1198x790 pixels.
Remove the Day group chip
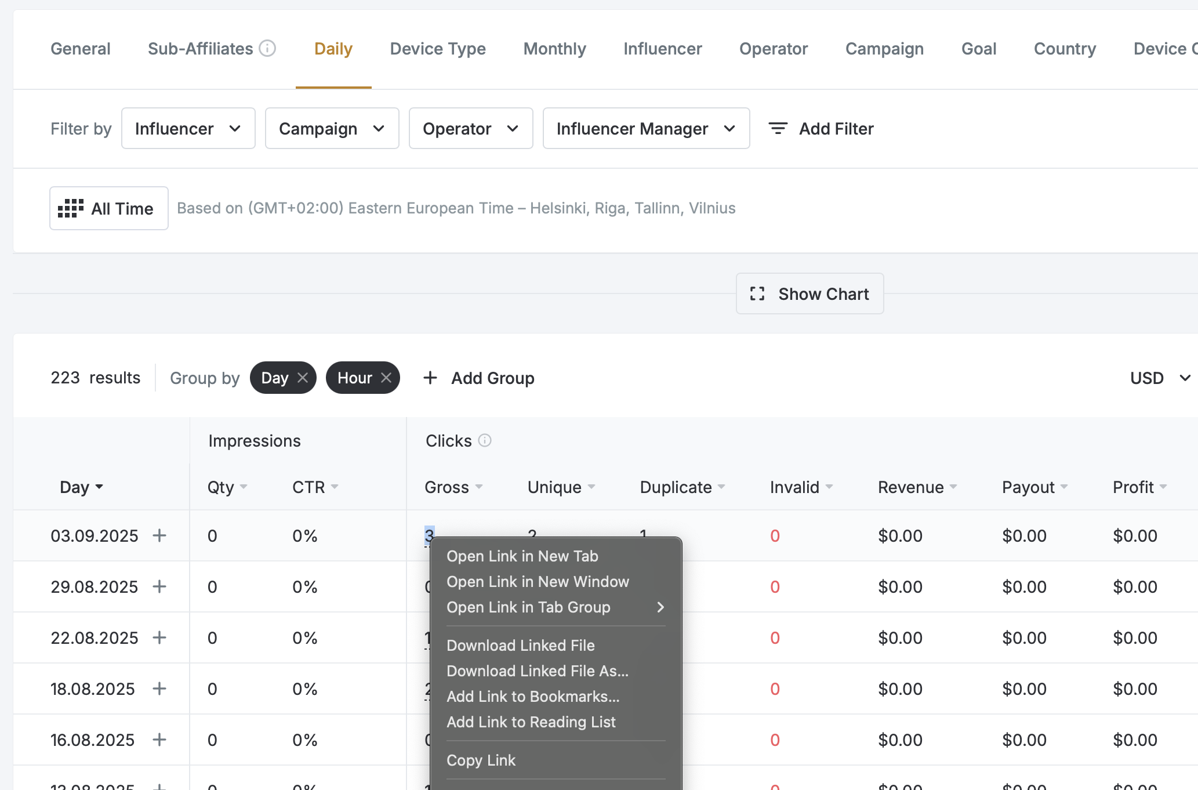click(303, 378)
